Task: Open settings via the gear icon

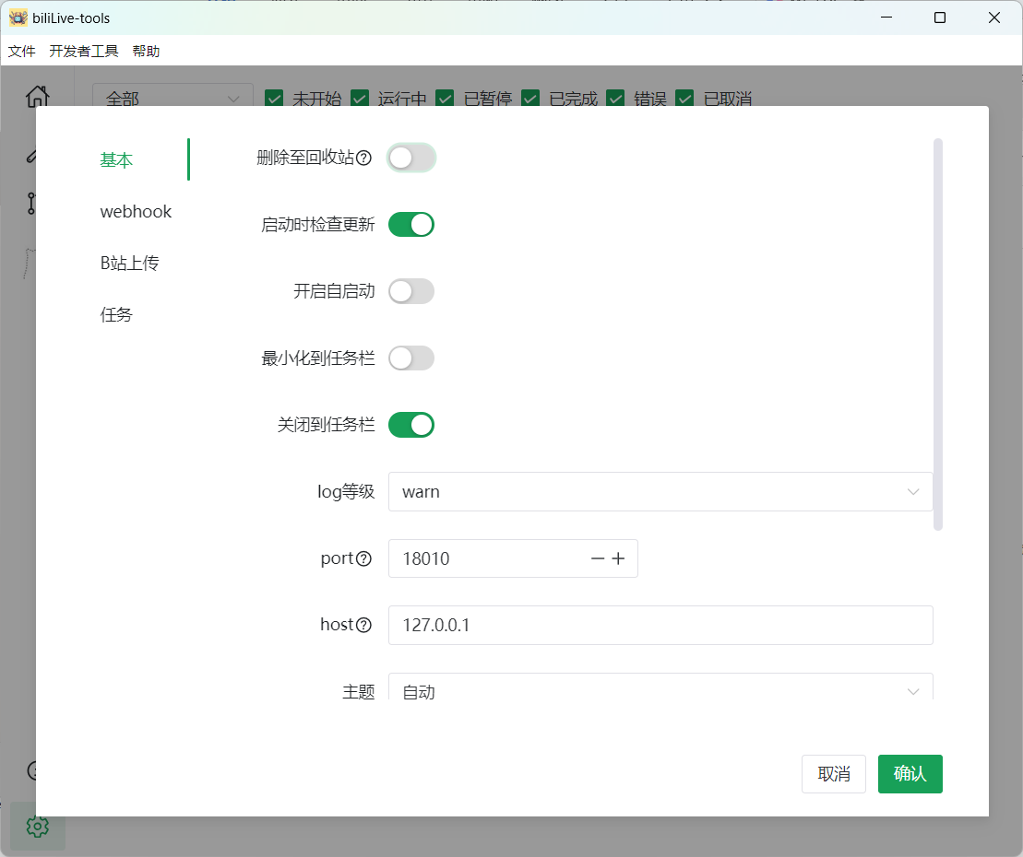Action: (37, 827)
